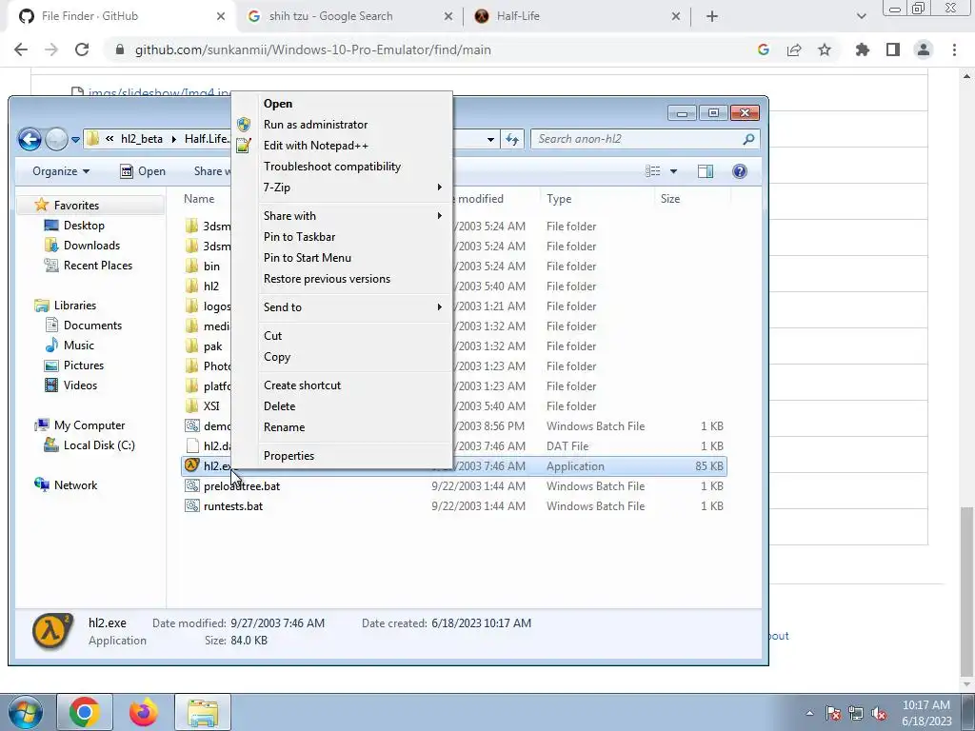Screen dimensions: 975x731
Task: Click the browser back arrow
Action: 21,49
